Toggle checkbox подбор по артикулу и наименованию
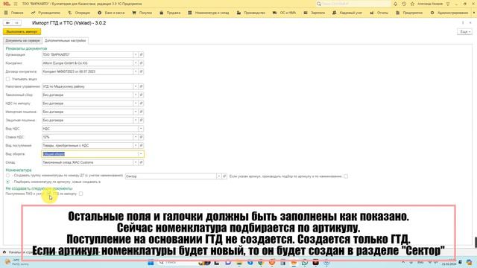Image resolution: width=477 pixels, height=268 pixels. pyautogui.click(x=346, y=176)
